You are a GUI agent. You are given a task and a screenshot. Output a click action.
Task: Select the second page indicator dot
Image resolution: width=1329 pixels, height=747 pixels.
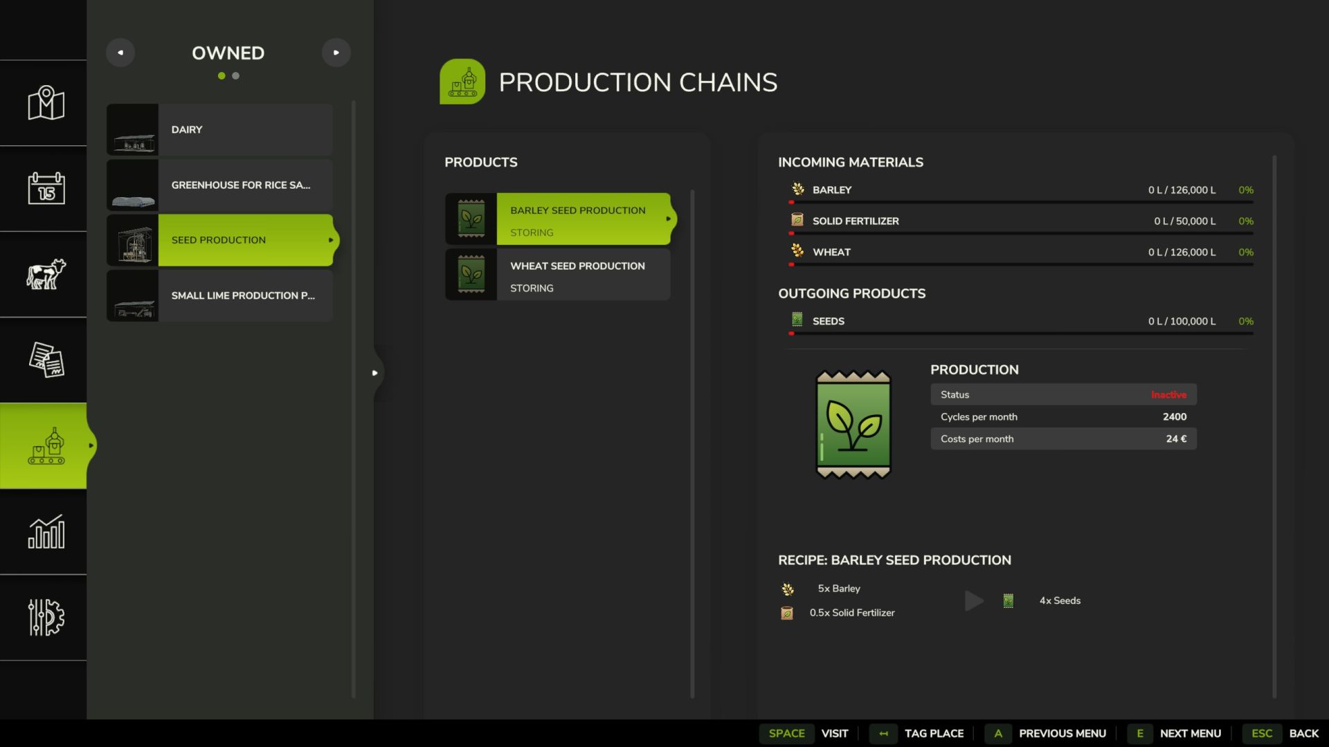236,76
